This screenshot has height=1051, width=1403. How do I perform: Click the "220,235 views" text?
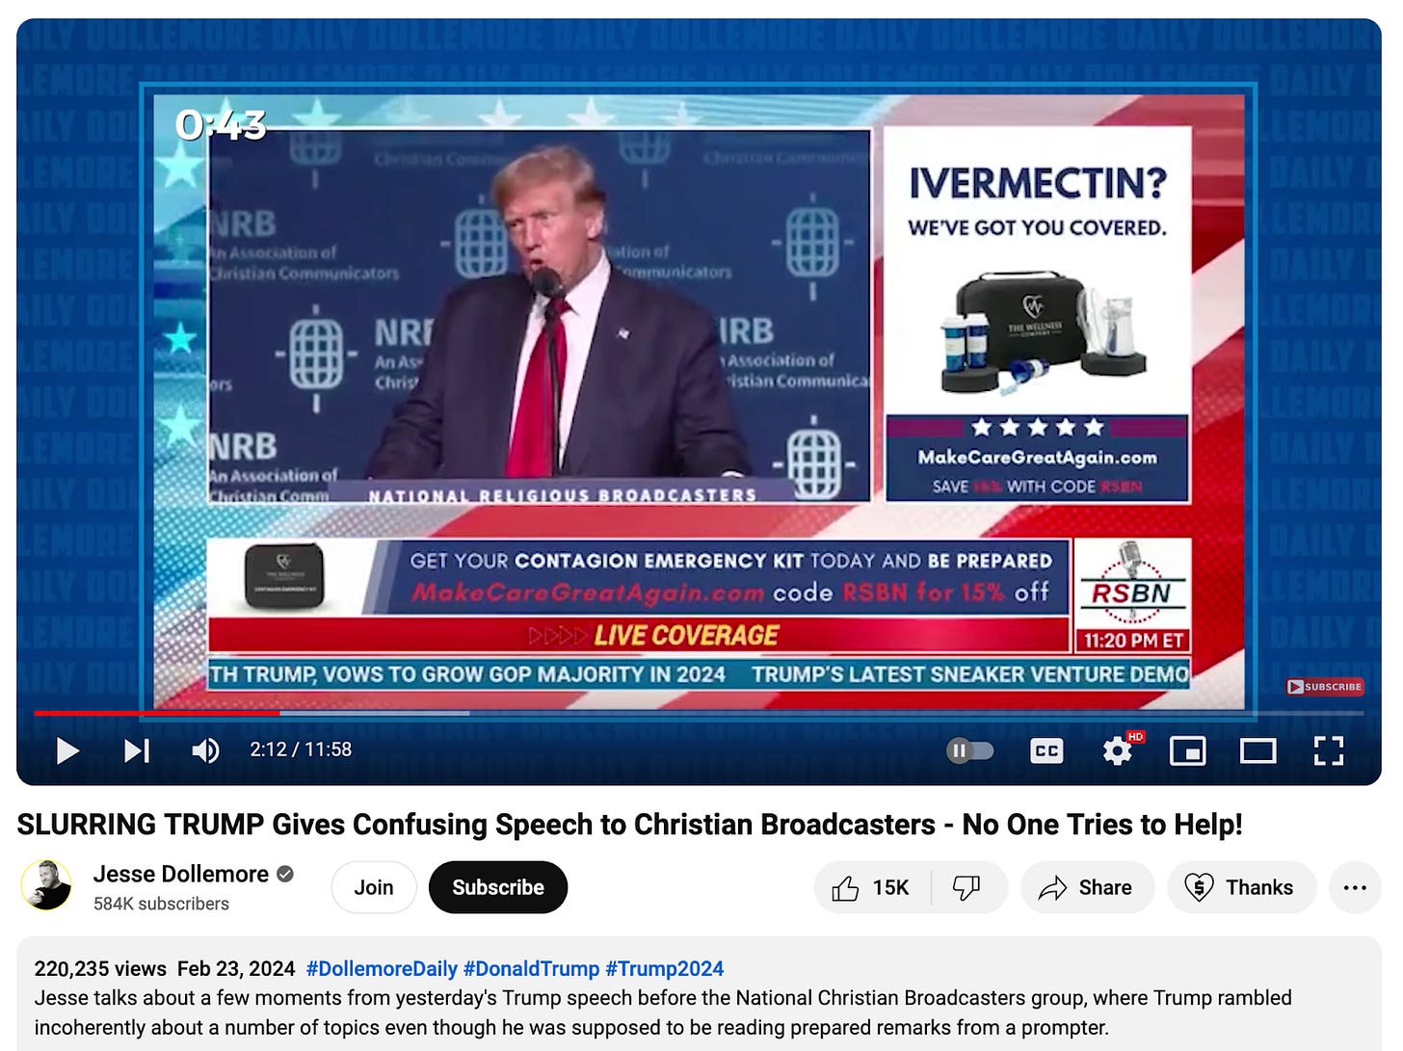click(100, 968)
